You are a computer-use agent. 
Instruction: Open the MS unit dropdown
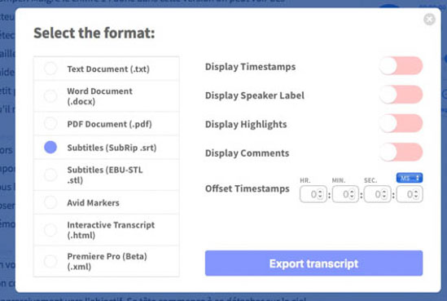coord(410,178)
